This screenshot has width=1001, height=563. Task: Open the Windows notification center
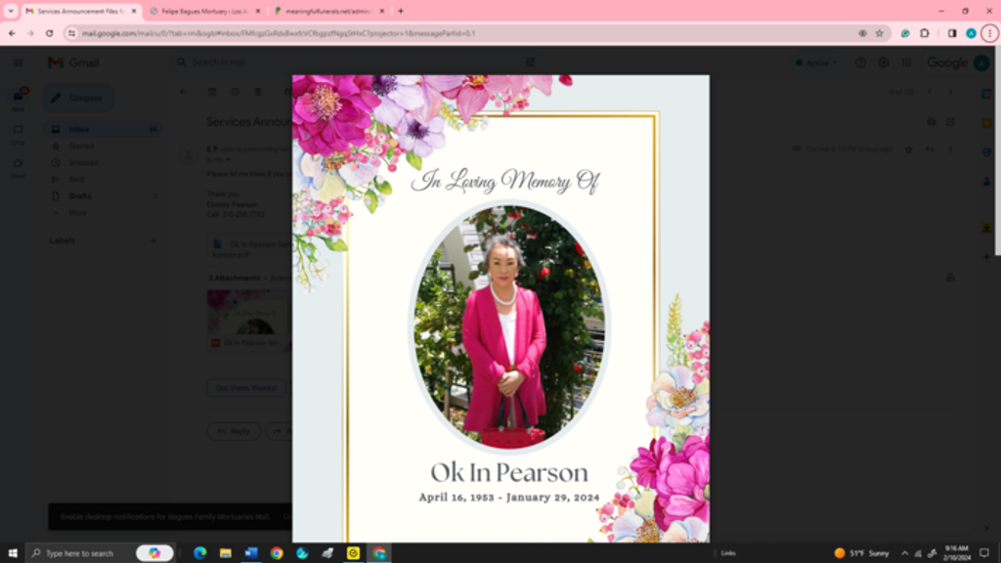pos(984,553)
